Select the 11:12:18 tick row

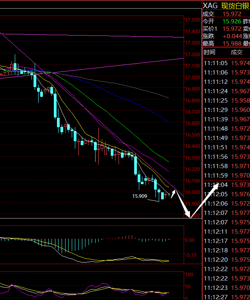pos(226,250)
